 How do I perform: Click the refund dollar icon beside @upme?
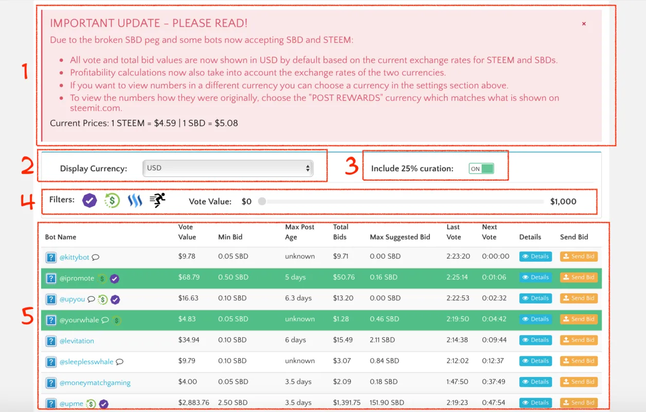pos(91,404)
